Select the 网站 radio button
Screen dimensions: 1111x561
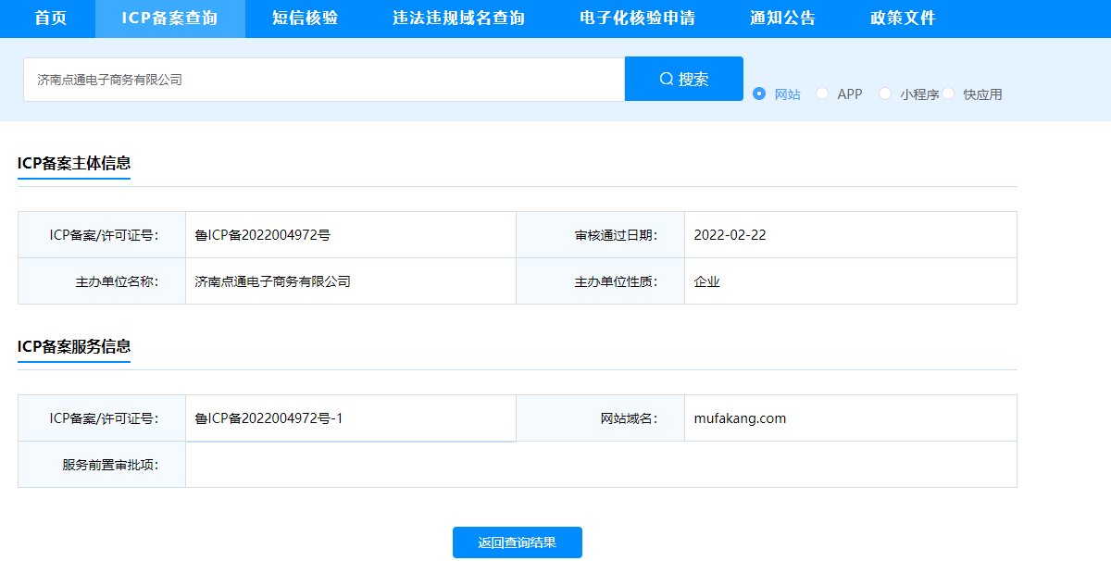click(x=759, y=93)
